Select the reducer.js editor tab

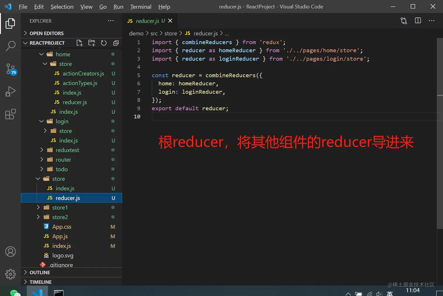pos(149,21)
